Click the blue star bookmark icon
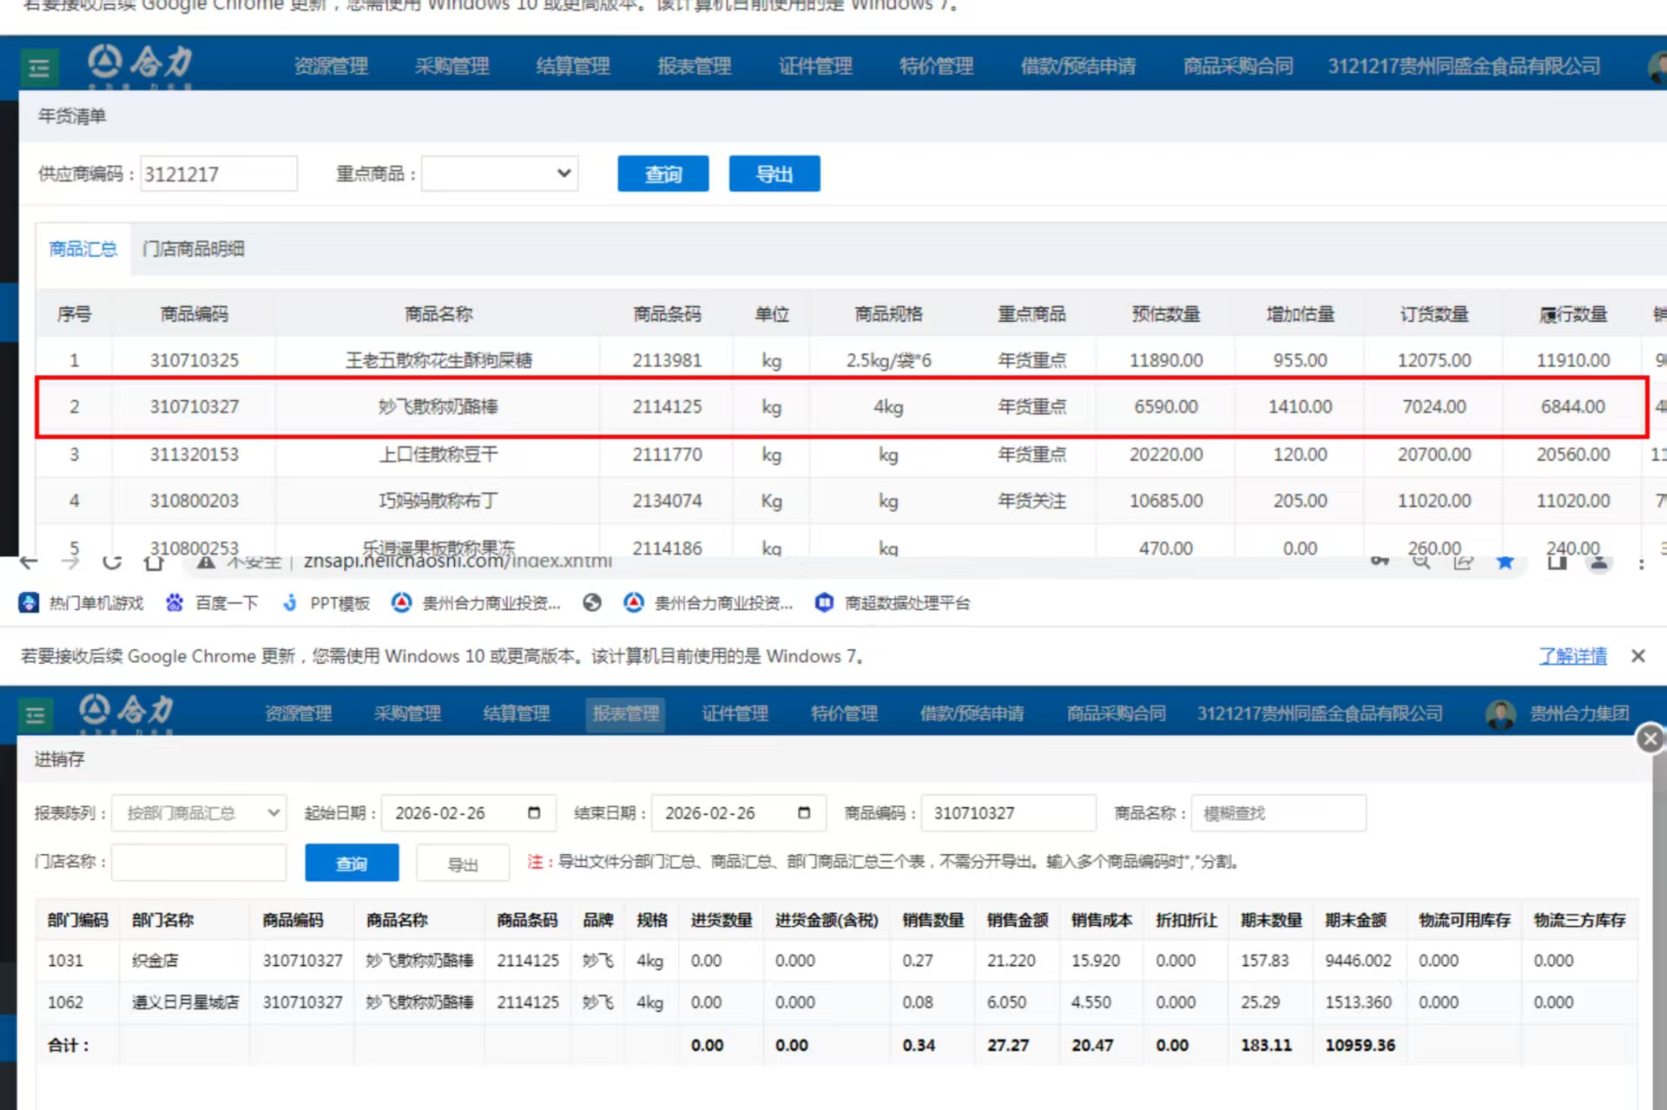The height and width of the screenshot is (1110, 1667). (1505, 563)
